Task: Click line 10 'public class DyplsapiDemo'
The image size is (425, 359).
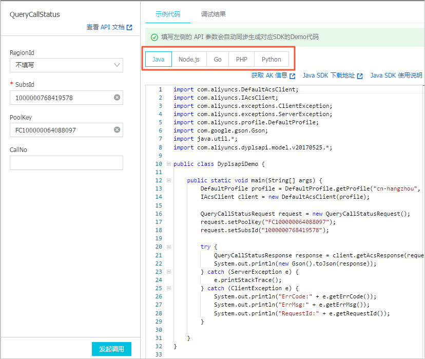Action: tap(219, 164)
